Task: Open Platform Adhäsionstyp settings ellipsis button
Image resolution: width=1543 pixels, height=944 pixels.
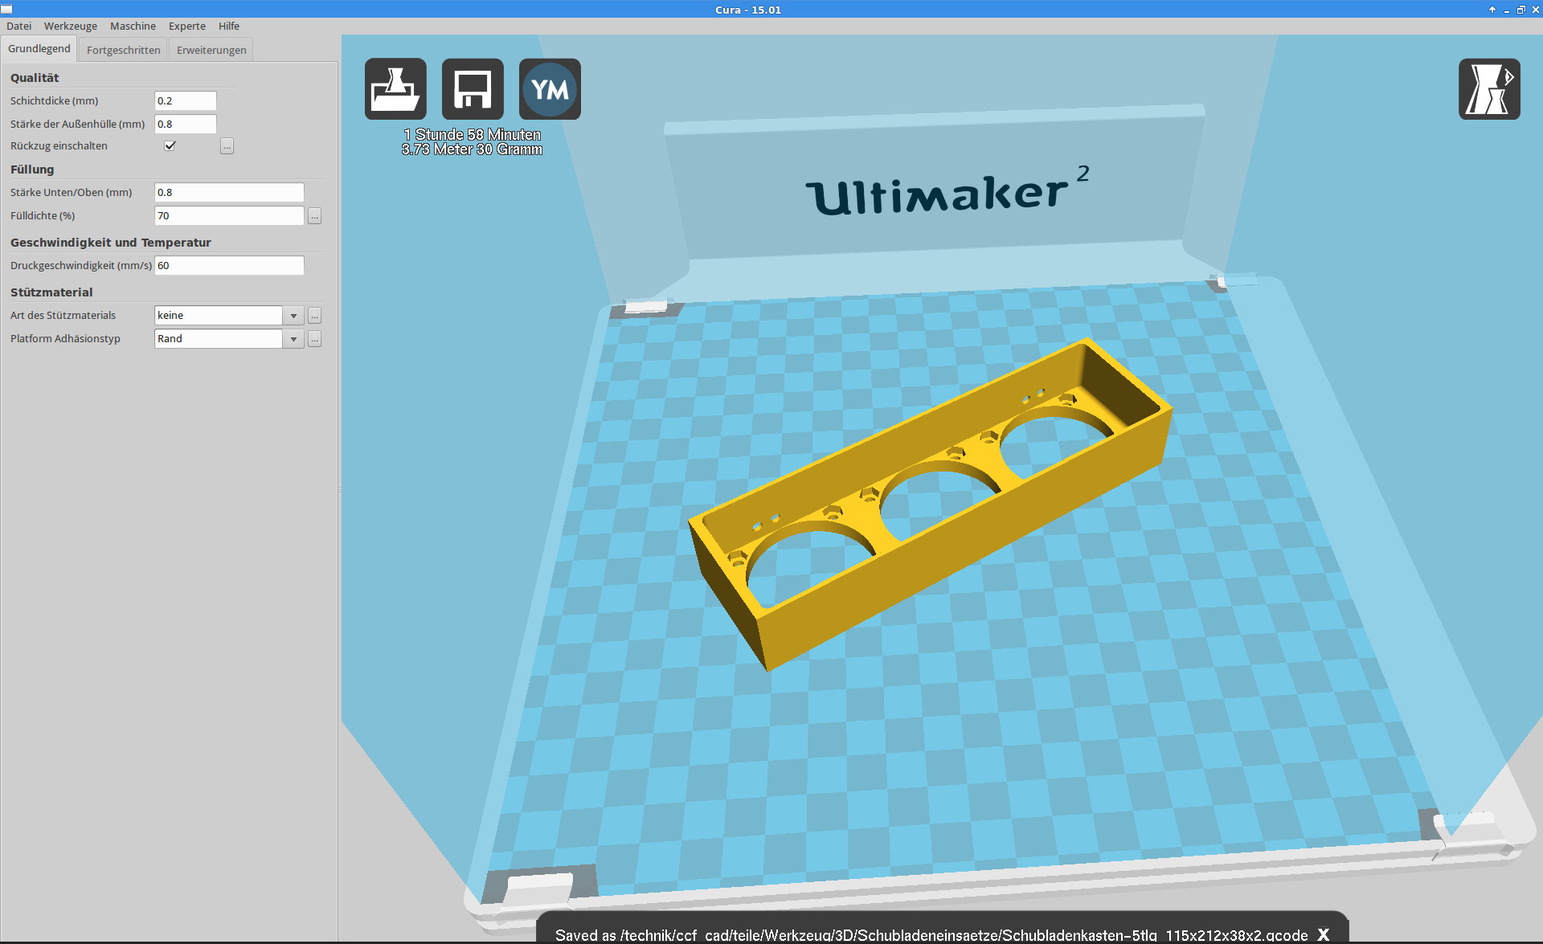Action: pyautogui.click(x=314, y=339)
